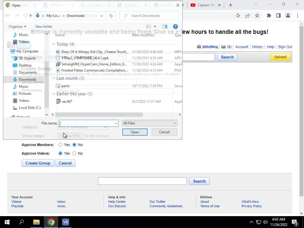Click the volume speaker tray icon
Image resolution: width=304 pixels, height=228 pixels.
pos(265,222)
